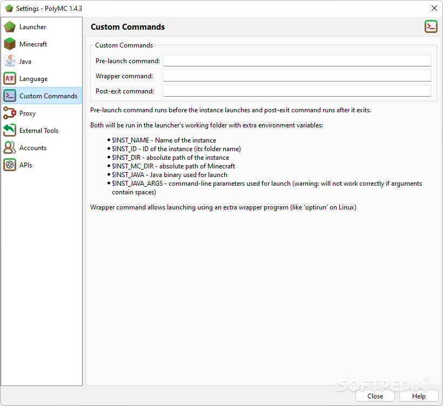The image size is (443, 406).
Task: Click the 'Custom Commands' group box title
Action: tap(124, 45)
